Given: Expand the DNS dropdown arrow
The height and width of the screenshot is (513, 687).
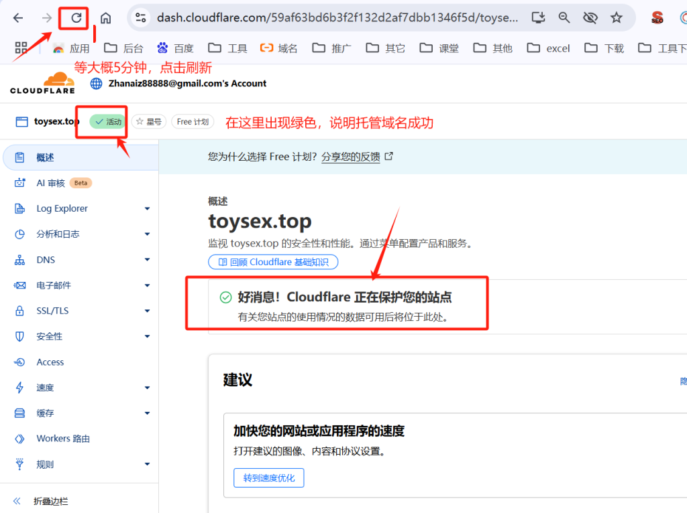Looking at the screenshot, I should [147, 260].
